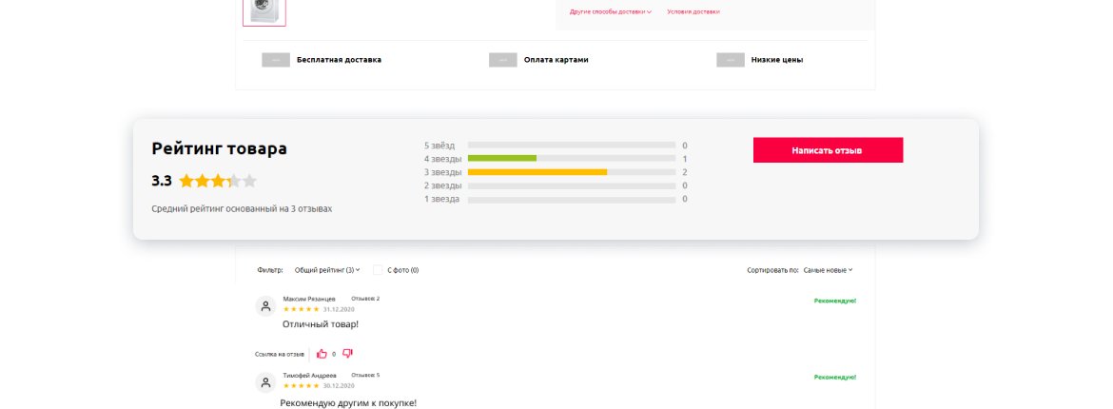
Task: Enable the С фото (0) checkbox
Action: tap(378, 270)
